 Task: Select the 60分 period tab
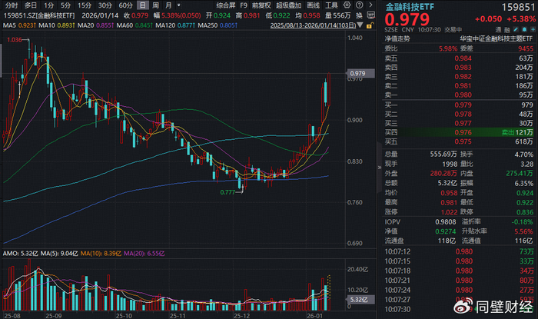click(125, 5)
